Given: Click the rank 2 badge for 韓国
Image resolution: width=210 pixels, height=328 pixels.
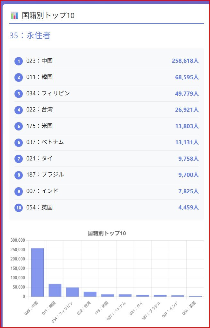Looking at the screenshot, I should [19, 77].
